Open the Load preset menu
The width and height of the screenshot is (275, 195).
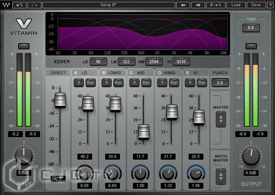[236, 5]
